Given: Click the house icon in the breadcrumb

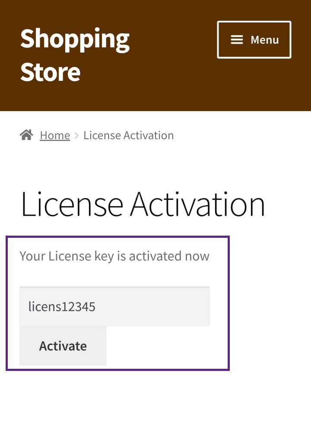Looking at the screenshot, I should pos(26,135).
